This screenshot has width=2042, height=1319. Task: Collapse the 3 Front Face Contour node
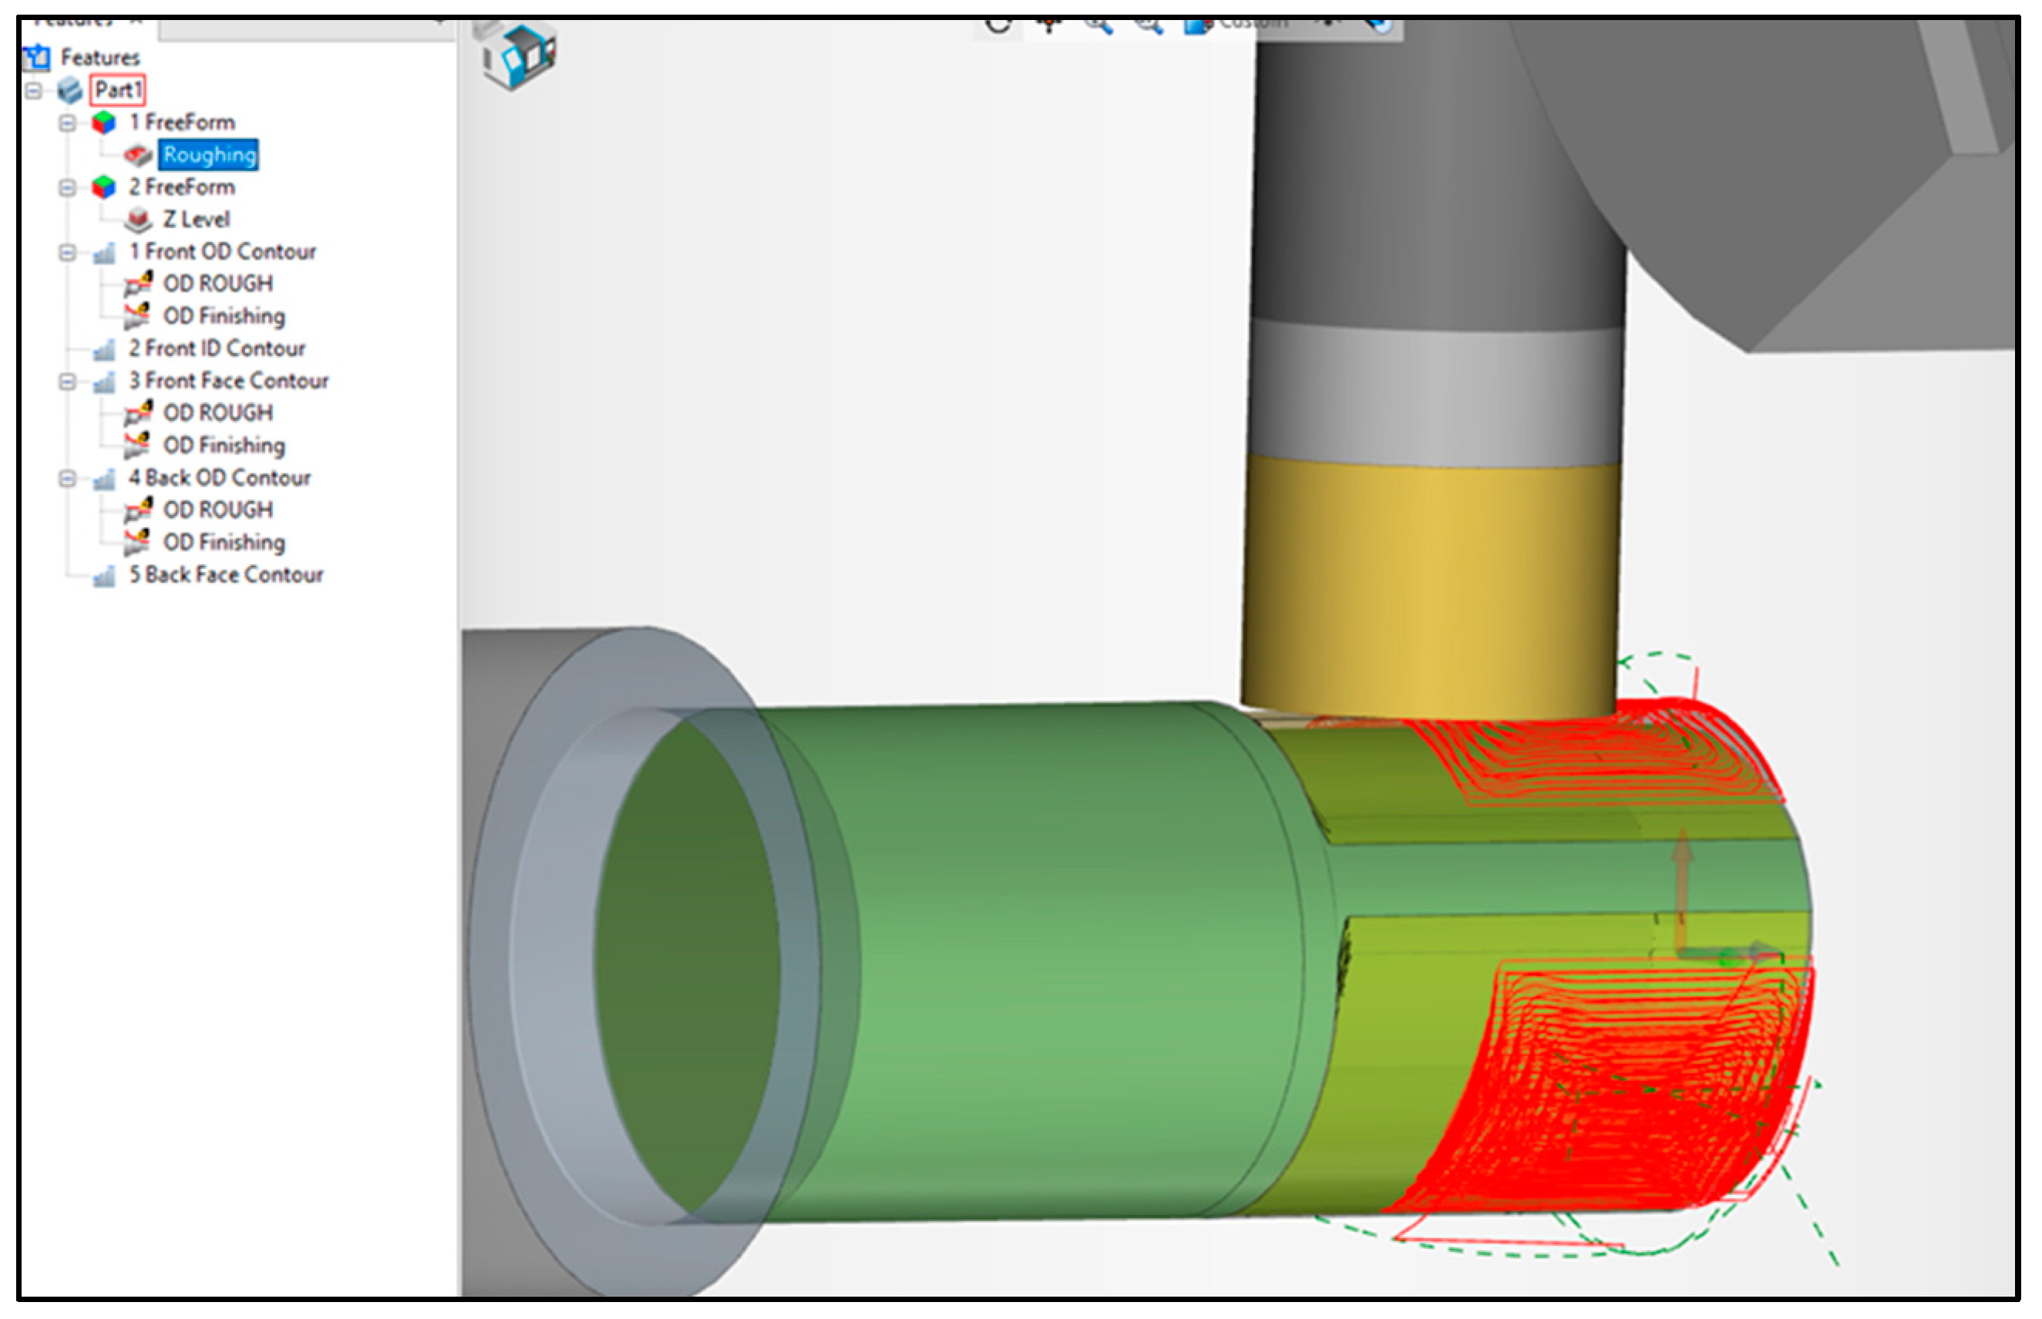pyautogui.click(x=67, y=381)
